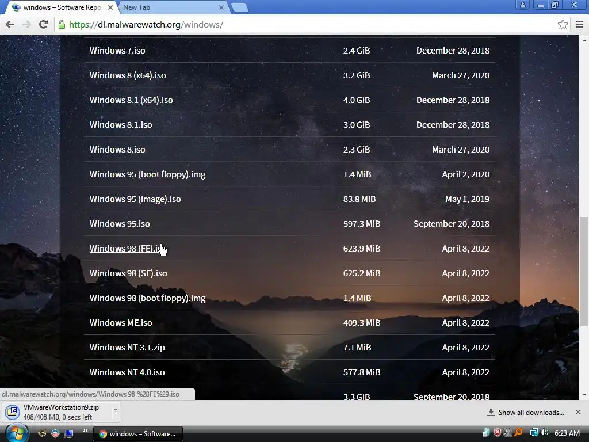Open a new tab with the new-tab button
589x442 pixels.
point(239,7)
